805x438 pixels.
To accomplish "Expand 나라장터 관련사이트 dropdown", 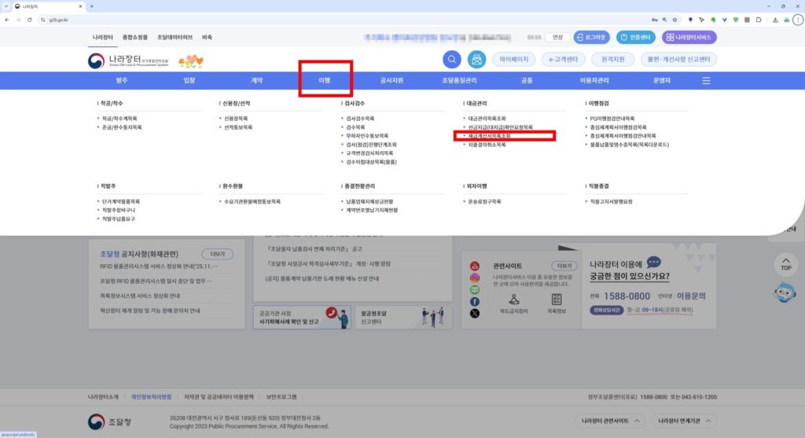I will (x=610, y=421).
